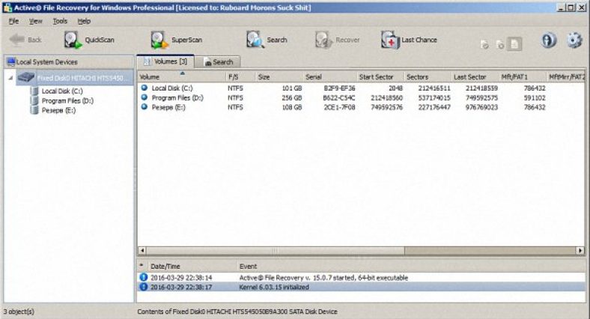This screenshot has width=590, height=319.
Task: Switch to the Volumes [3] tab
Action: (x=165, y=61)
